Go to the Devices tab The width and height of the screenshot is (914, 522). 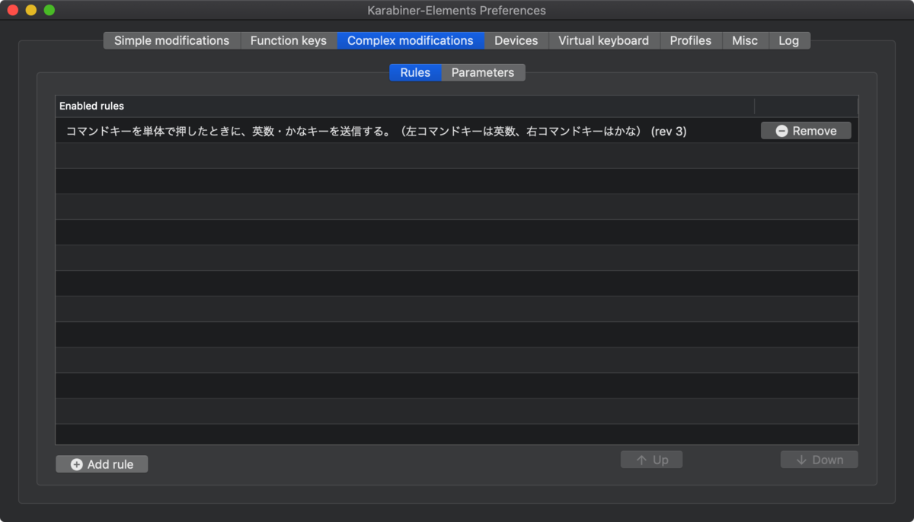coord(516,40)
